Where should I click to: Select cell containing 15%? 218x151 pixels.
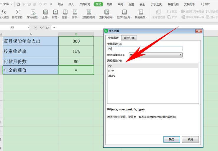76,51
